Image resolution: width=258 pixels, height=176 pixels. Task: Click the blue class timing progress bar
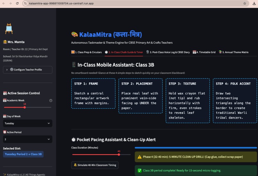[x=196, y=148]
